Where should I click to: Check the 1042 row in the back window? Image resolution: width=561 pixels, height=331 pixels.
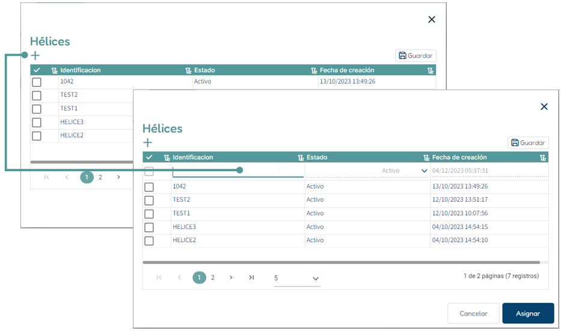pyautogui.click(x=37, y=82)
